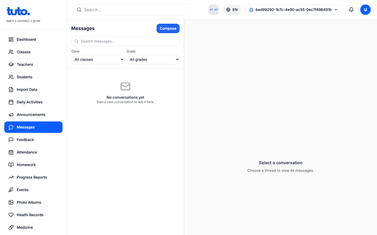Screen dimensions: 377x235
Task: Click 'Choose a thread to view its messages' text
Action: tap(280, 170)
